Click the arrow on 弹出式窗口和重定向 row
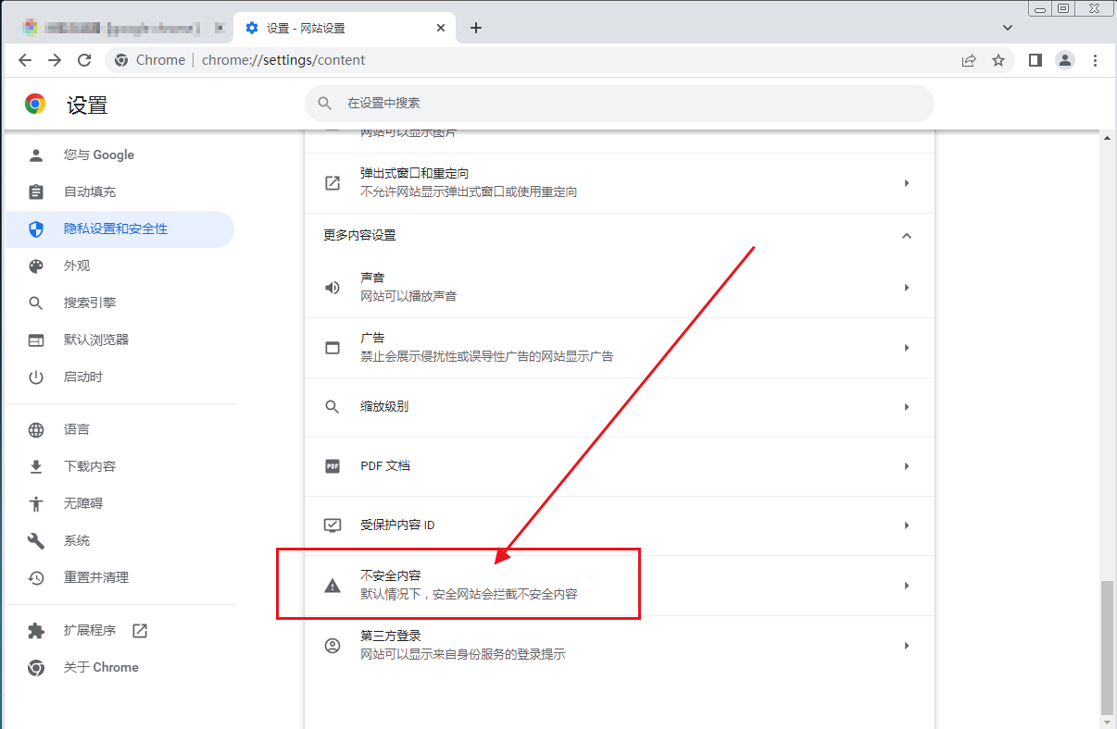The image size is (1117, 729). [907, 183]
